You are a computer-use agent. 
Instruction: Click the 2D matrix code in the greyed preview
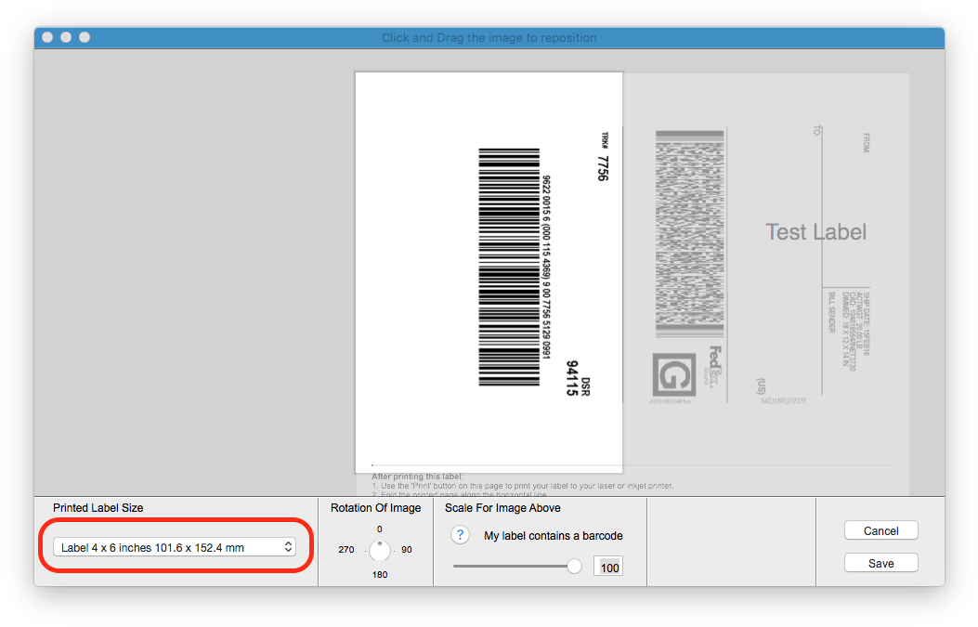[689, 233]
